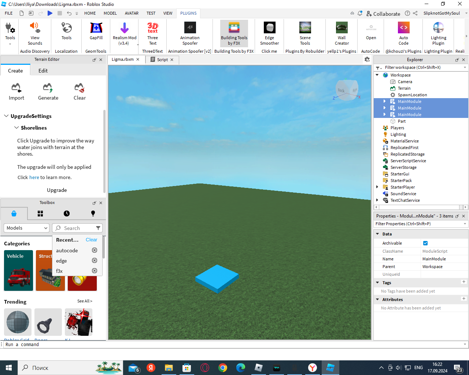Viewport: 469px width, 375px height.
Task: Select the Vehicle category thumbnail
Action: pyautogui.click(x=19, y=271)
